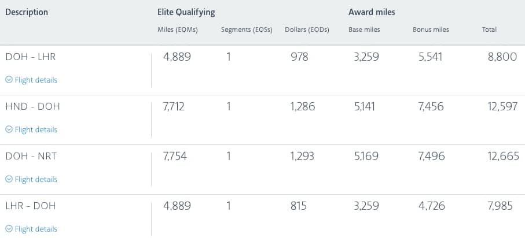This screenshot has width=525, height=238.
Task: Click the Base miles column header
Action: (364, 29)
